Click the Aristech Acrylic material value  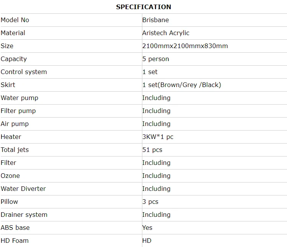(166, 33)
